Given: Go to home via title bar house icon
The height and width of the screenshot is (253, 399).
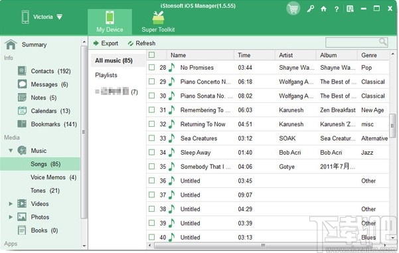Looking at the screenshot, I should click(x=323, y=9).
